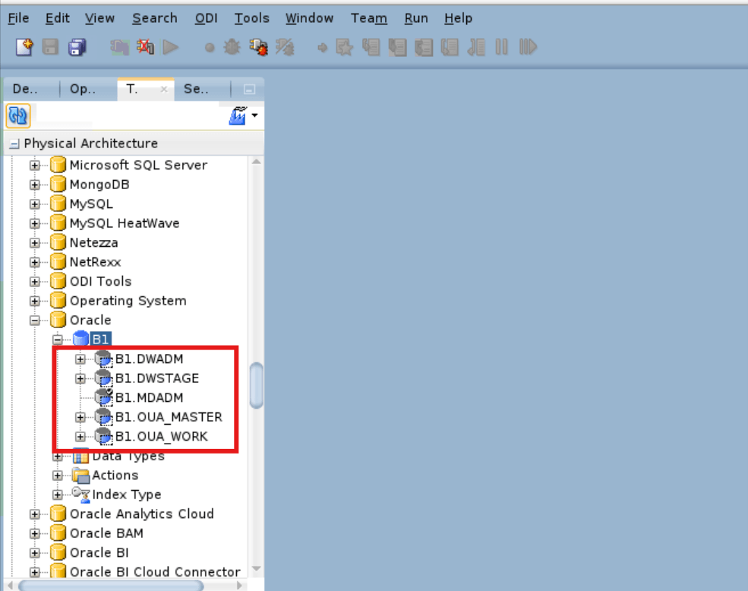Click the Data Types folder icon

(81, 457)
